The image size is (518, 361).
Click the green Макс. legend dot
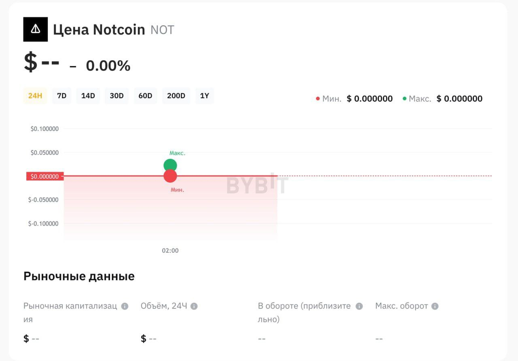[x=404, y=98]
